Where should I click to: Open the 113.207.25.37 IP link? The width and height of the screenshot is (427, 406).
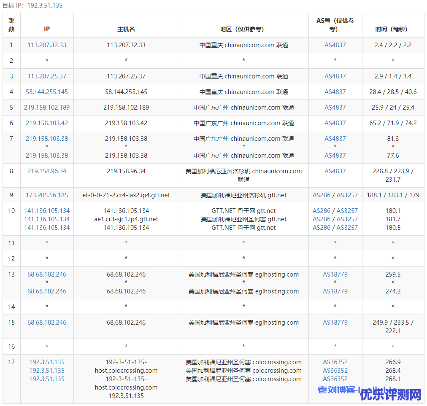pos(47,76)
